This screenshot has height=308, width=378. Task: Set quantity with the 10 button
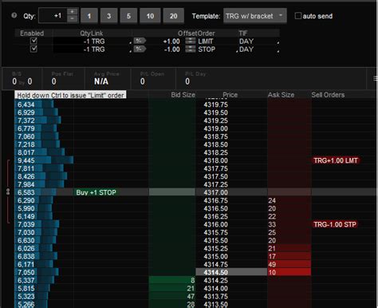coord(150,16)
